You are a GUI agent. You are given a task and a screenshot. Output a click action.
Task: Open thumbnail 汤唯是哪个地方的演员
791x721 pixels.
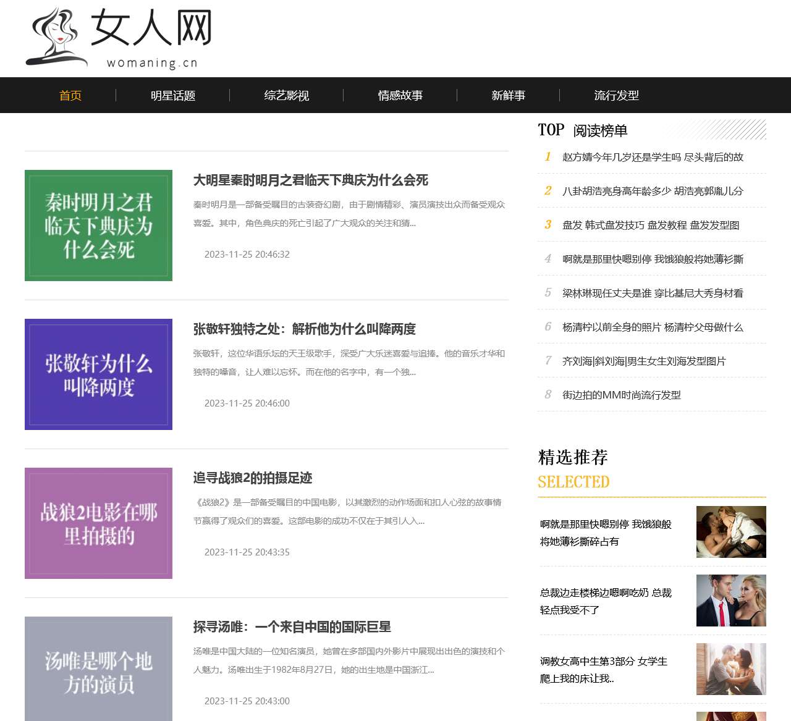(98, 668)
